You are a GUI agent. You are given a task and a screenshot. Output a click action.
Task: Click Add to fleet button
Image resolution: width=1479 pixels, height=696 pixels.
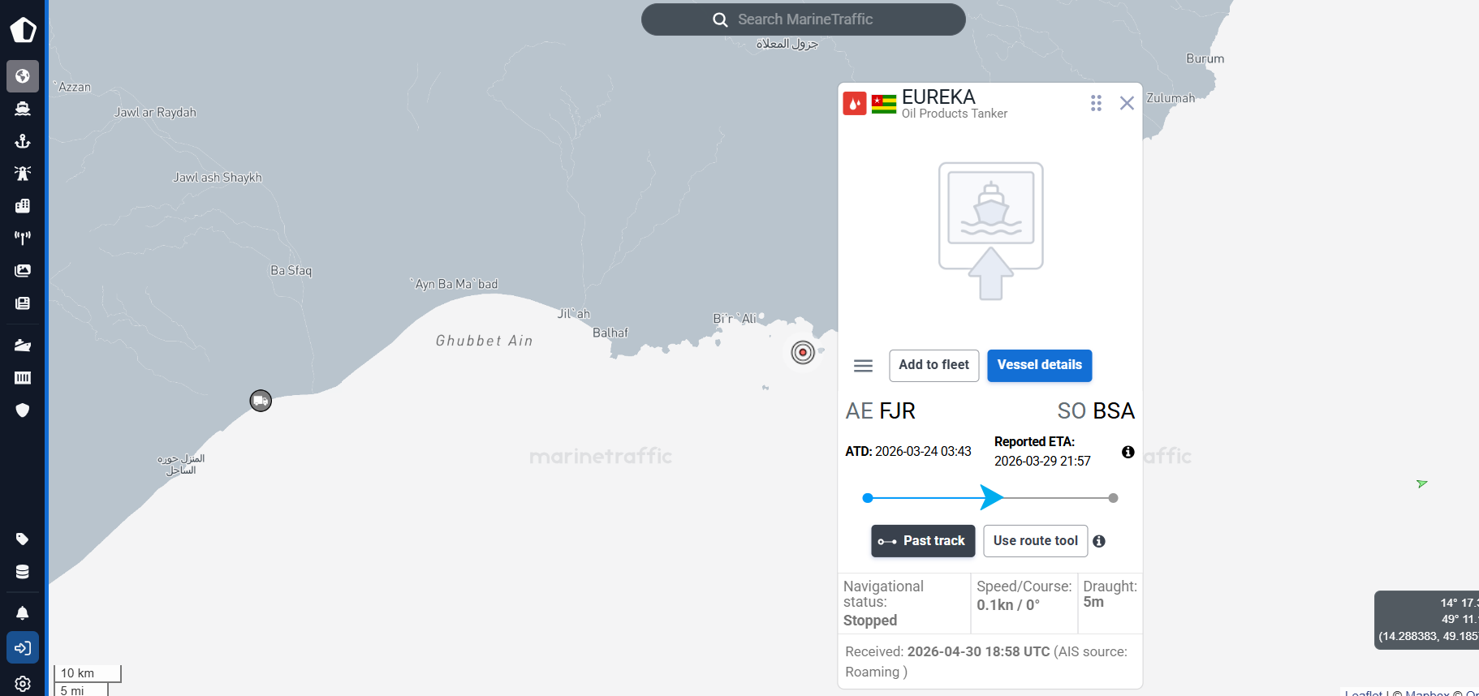click(x=934, y=365)
